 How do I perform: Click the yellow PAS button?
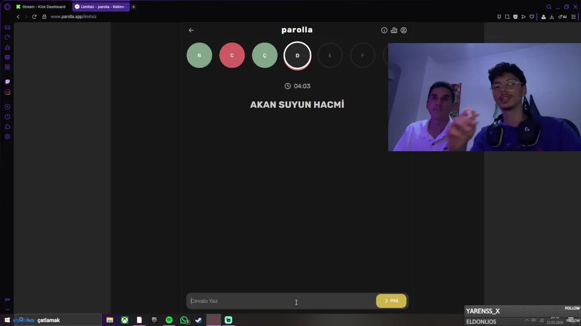(391, 301)
